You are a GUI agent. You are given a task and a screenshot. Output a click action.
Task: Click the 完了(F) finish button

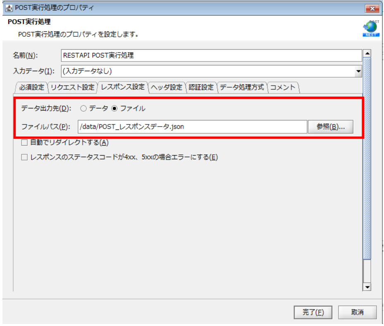[313, 313]
